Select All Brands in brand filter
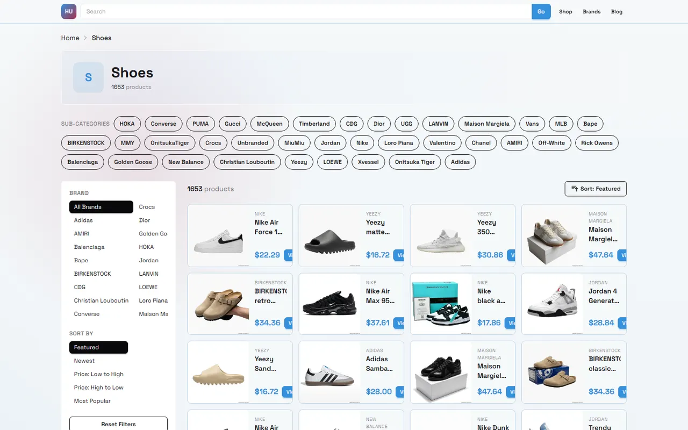The height and width of the screenshot is (430, 688). click(x=101, y=207)
